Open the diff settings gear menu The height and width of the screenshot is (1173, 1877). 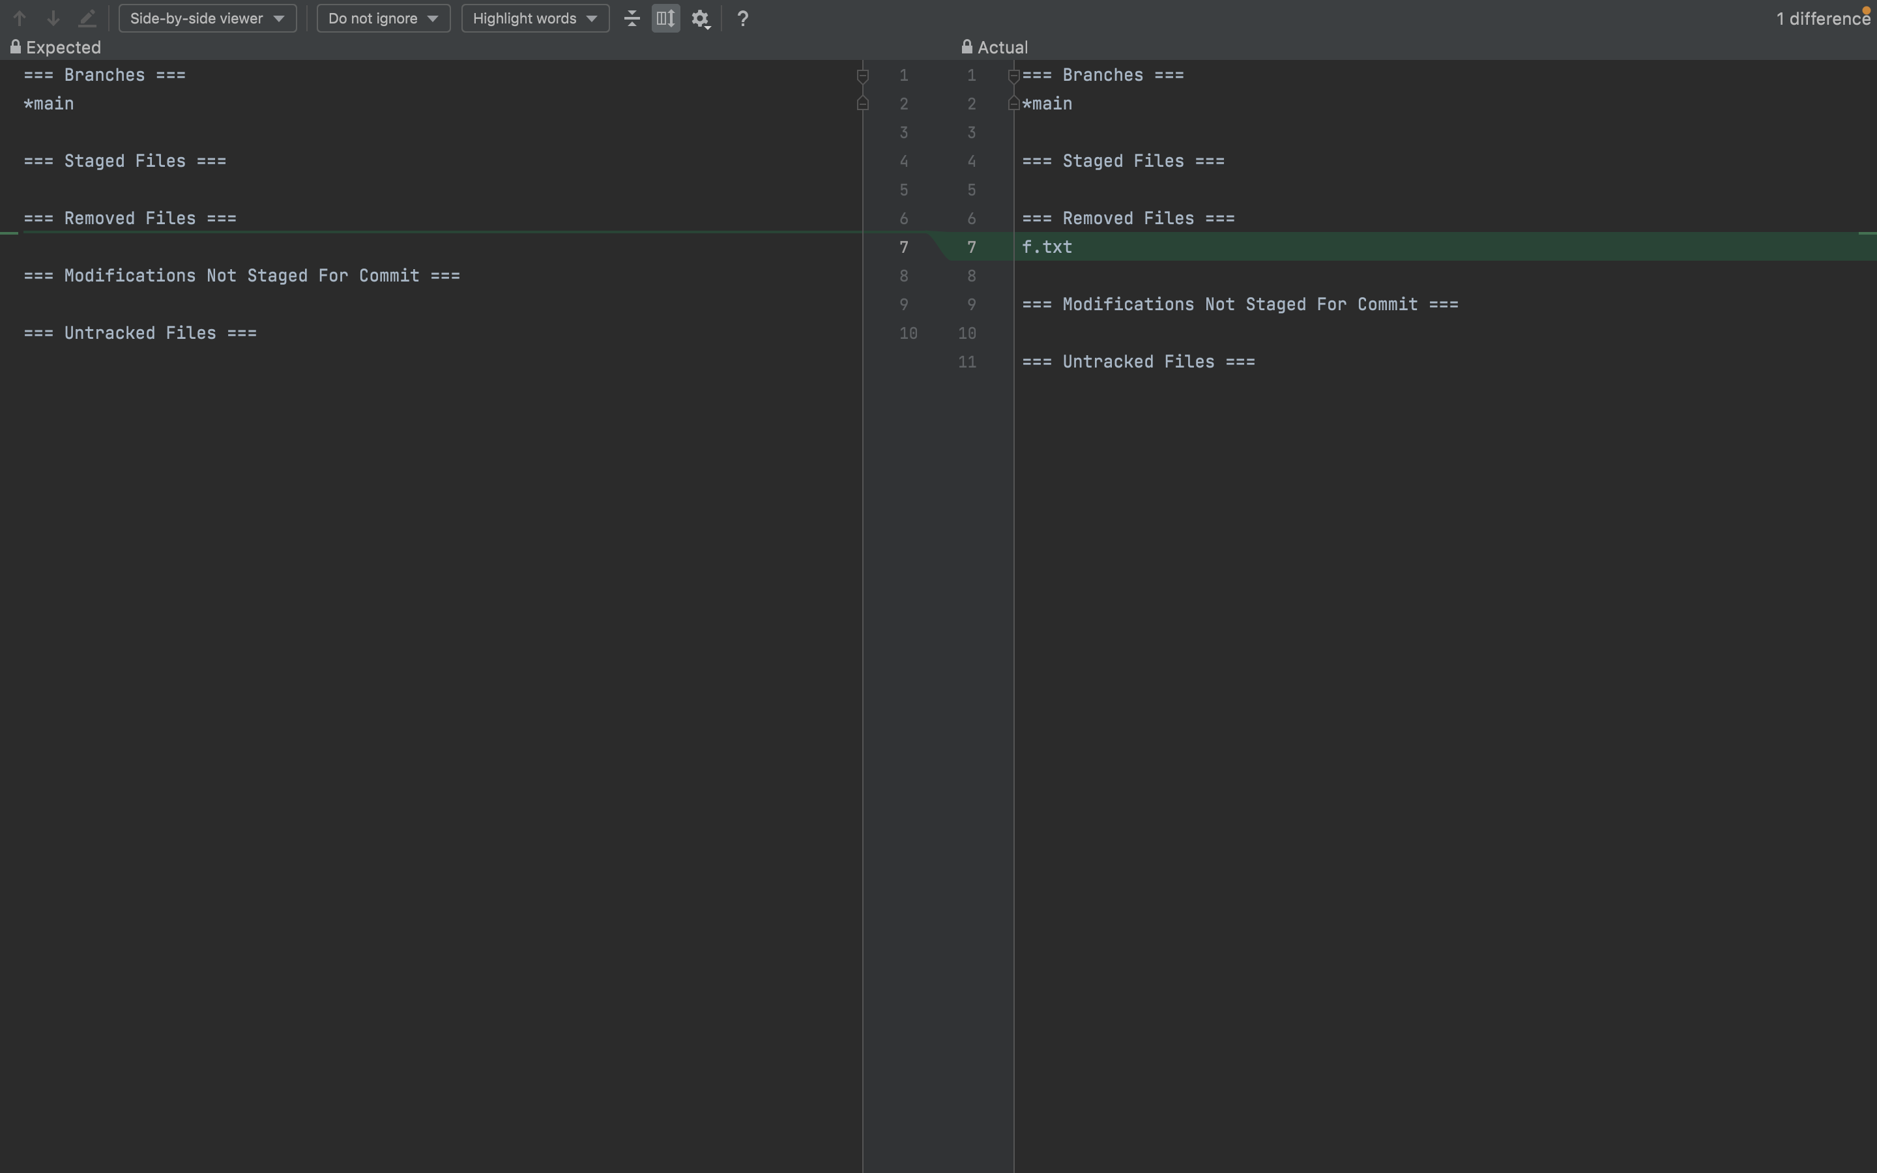point(701,19)
